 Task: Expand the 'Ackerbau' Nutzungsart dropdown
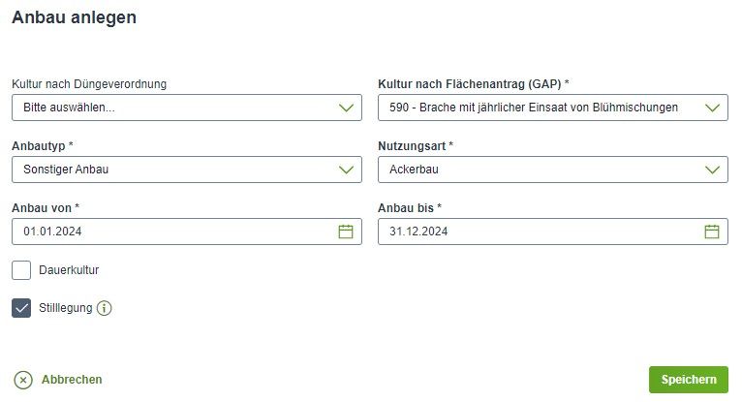click(x=553, y=170)
